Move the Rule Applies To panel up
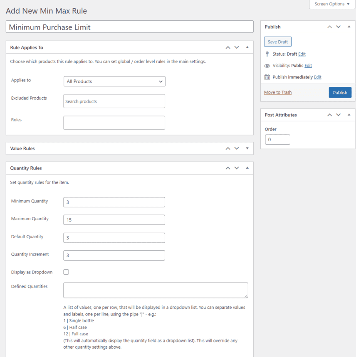Screen dimensions: 356x357 (228, 47)
